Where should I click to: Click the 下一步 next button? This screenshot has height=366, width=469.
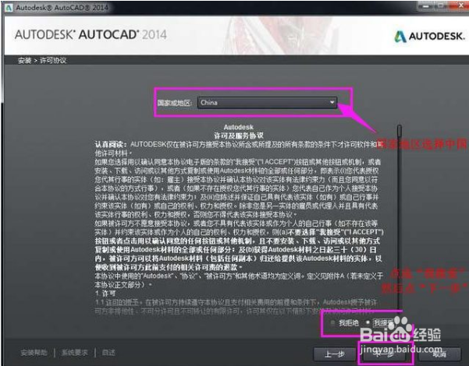point(384,354)
